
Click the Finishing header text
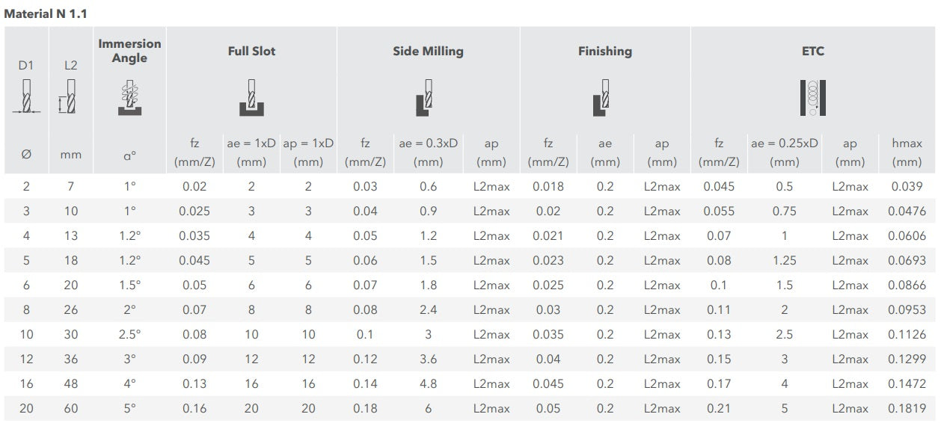[x=604, y=52]
